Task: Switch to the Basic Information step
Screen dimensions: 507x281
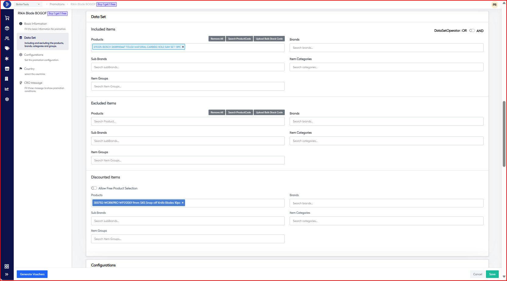Action: pyautogui.click(x=35, y=24)
